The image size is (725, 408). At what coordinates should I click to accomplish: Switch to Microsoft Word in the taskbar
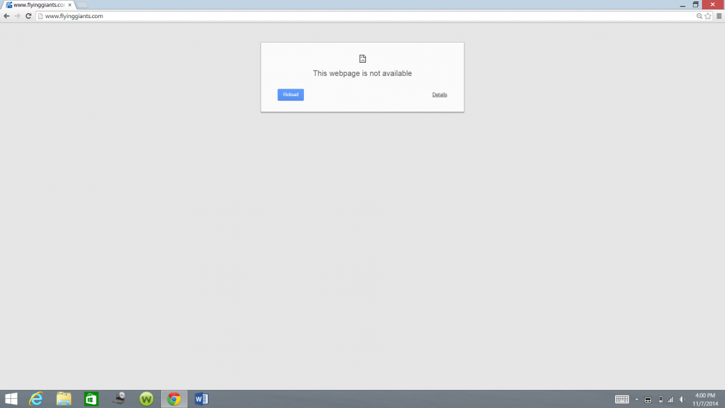pos(201,399)
